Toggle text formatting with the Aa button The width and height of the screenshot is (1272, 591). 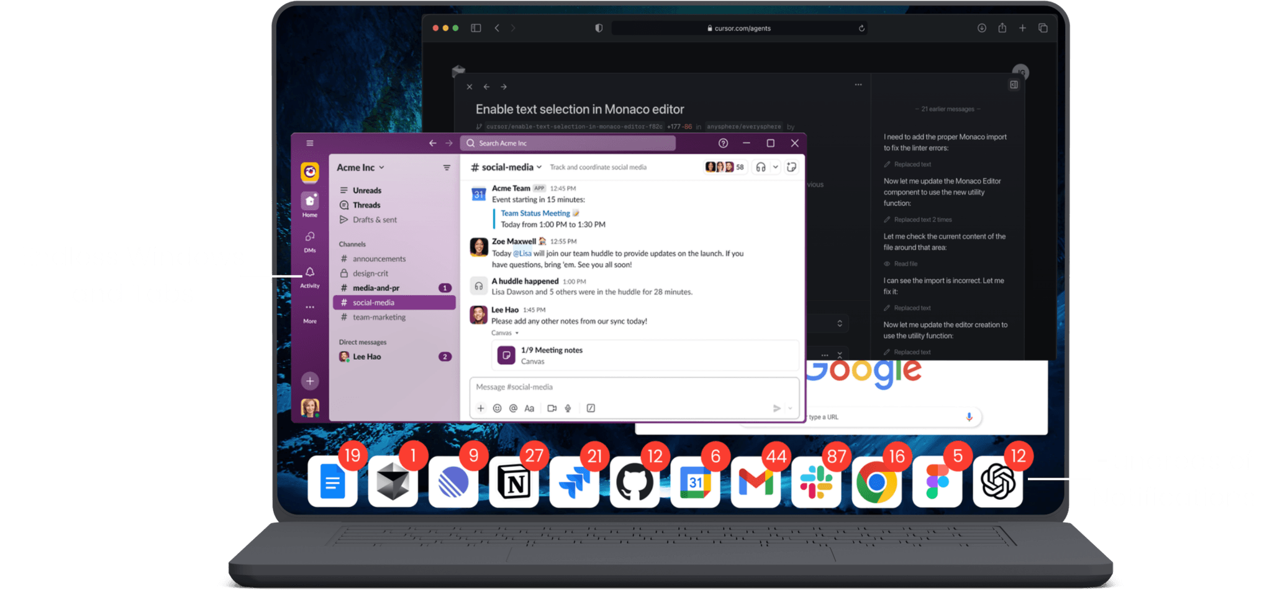tap(529, 408)
